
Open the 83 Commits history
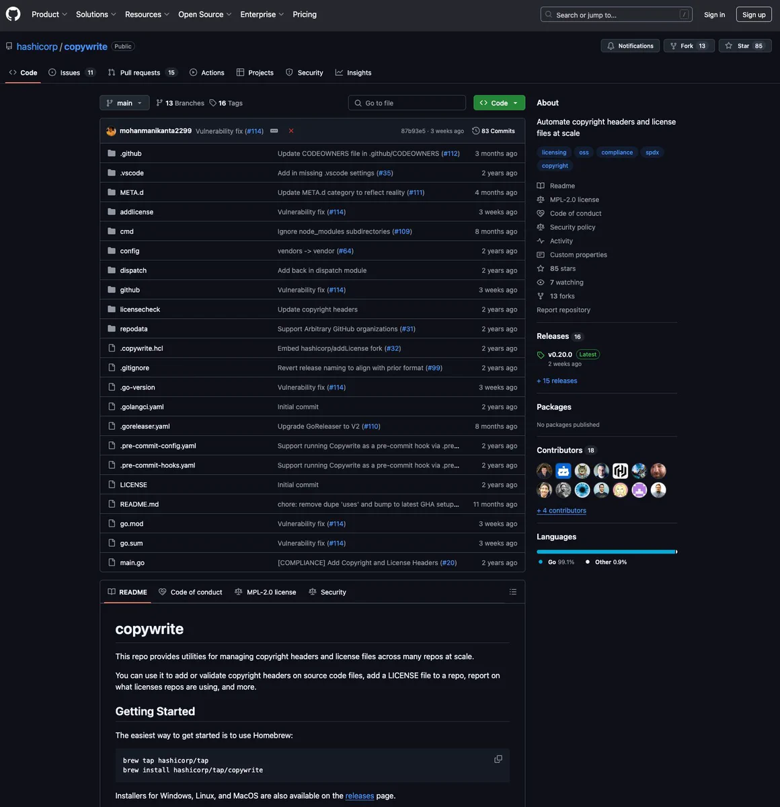pyautogui.click(x=494, y=131)
